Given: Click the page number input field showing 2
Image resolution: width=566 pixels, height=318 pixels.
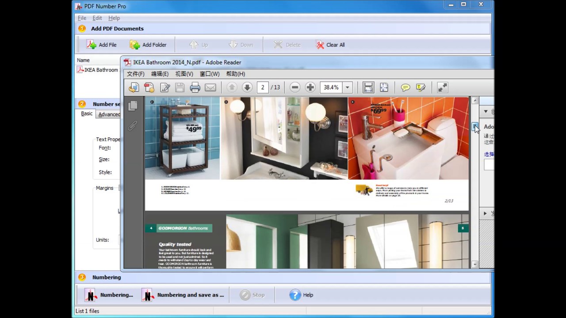Looking at the screenshot, I should (263, 87).
